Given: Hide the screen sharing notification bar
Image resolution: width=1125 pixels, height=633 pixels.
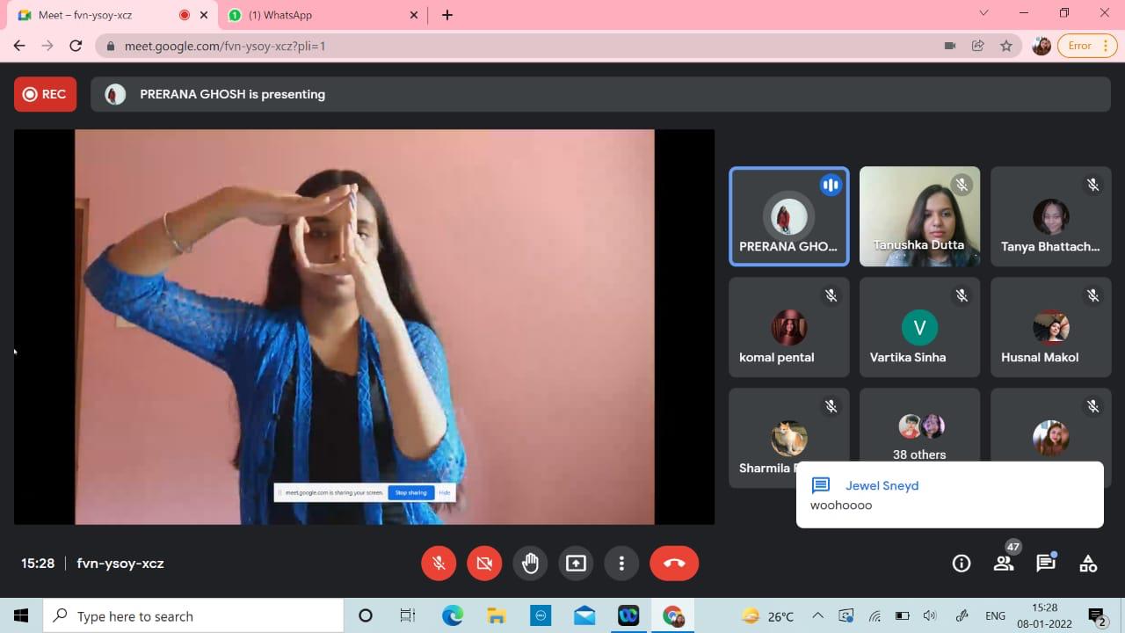Looking at the screenshot, I should tap(445, 492).
